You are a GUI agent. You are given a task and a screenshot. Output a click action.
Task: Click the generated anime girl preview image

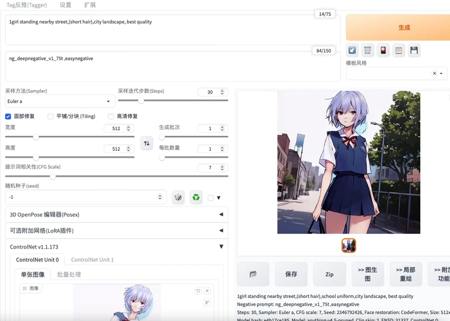(348, 162)
